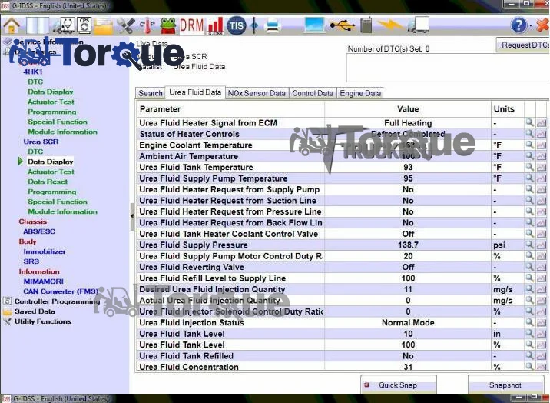Click the Request DTCs button
Viewport: 550px width, 403px height.
523,45
